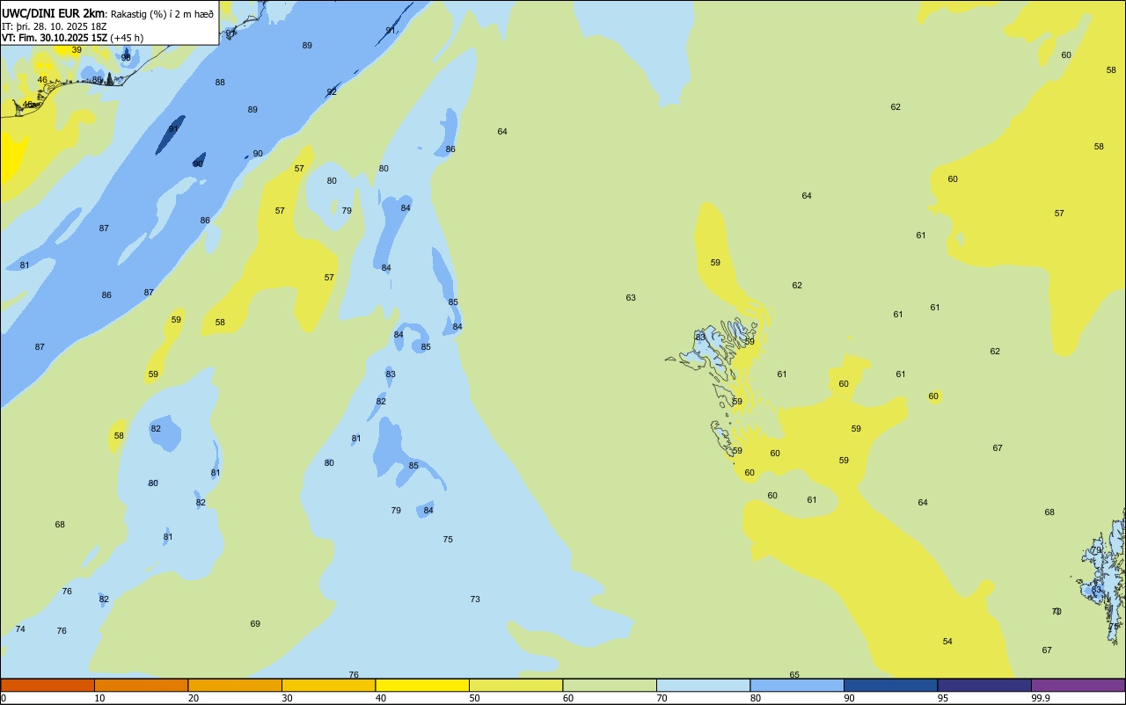Select the medium blue 80–90 legend block
The height and width of the screenshot is (705, 1126).
click(797, 685)
